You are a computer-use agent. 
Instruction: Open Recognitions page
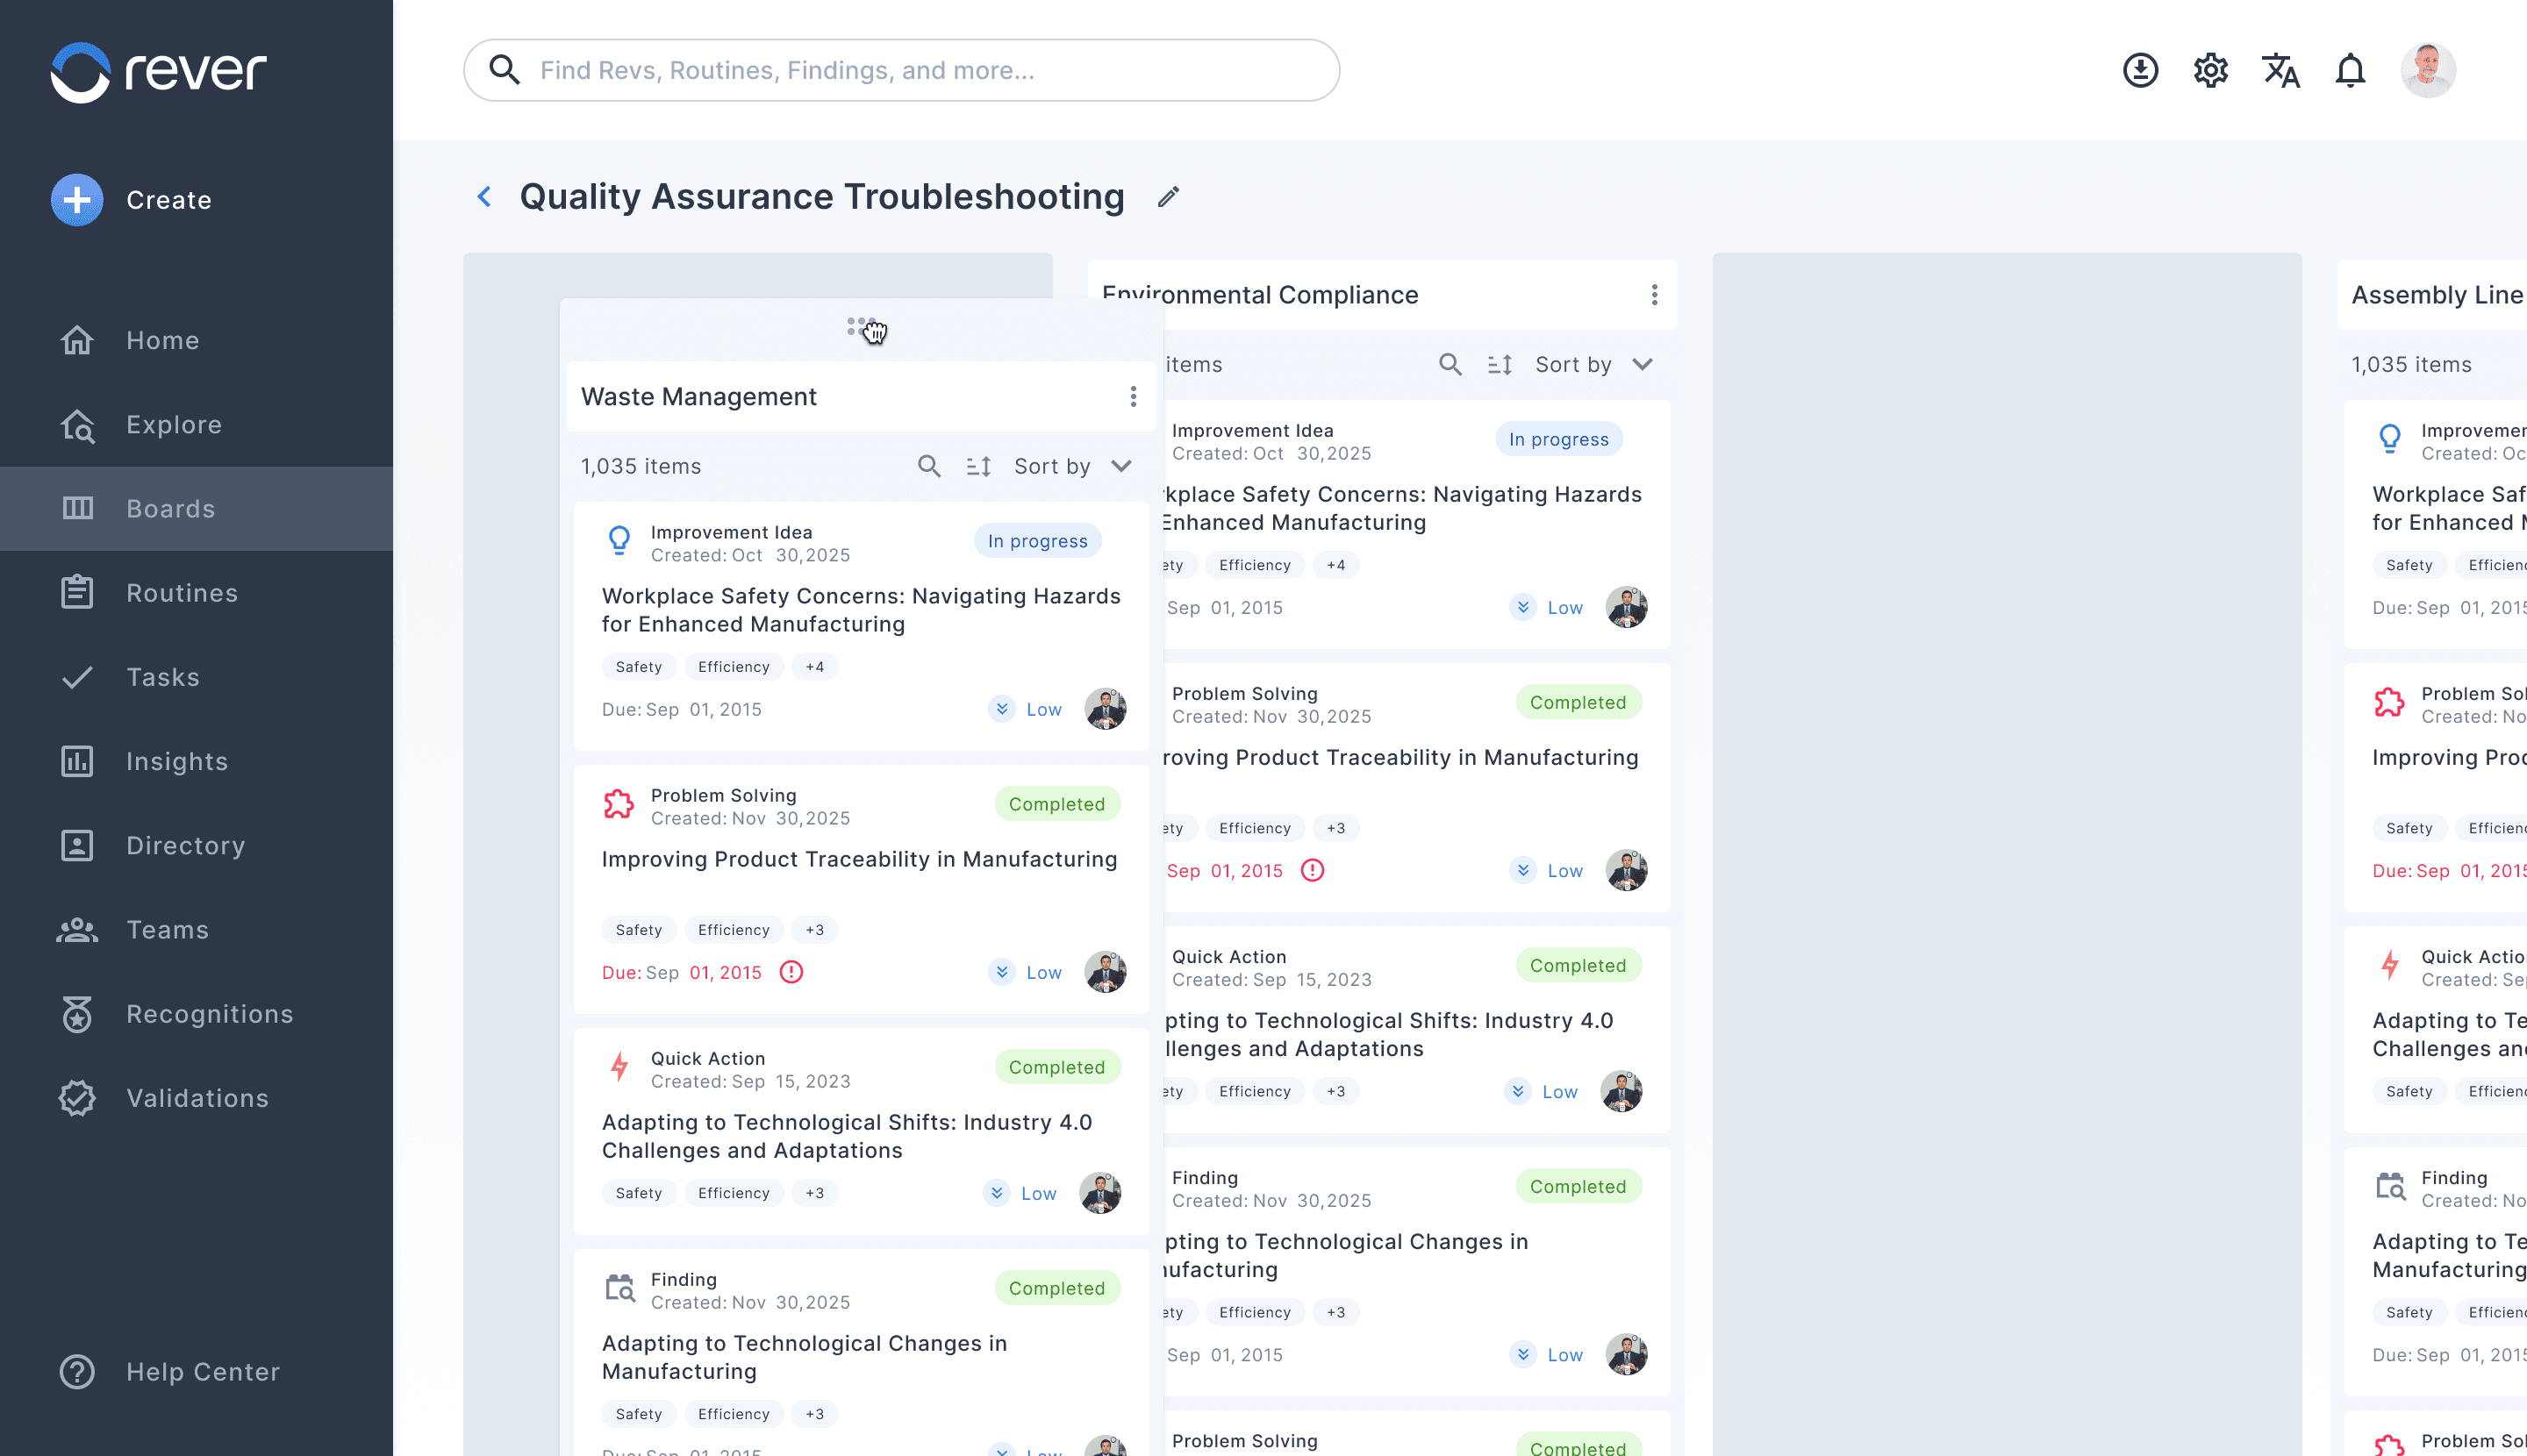click(196, 1013)
